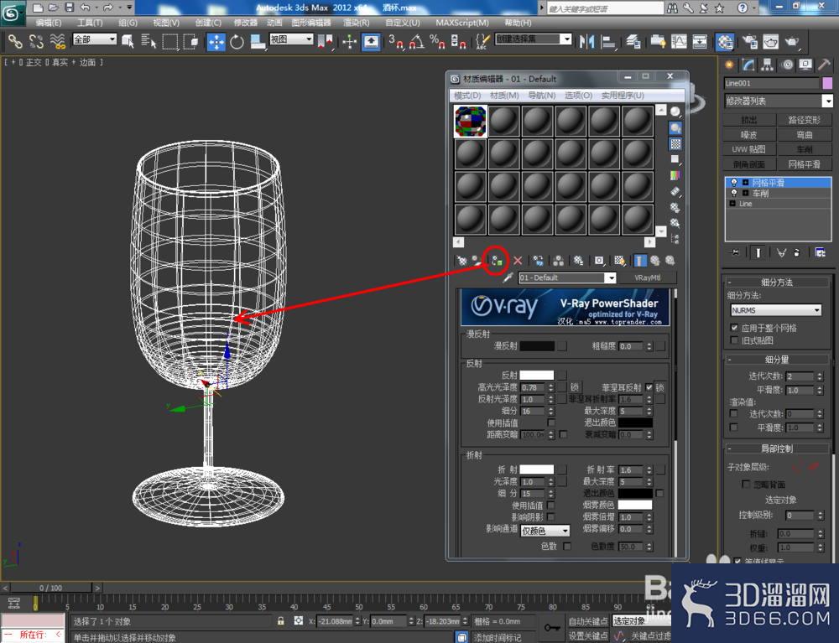
Task: Activate the Select Object tool
Action: 128,41
